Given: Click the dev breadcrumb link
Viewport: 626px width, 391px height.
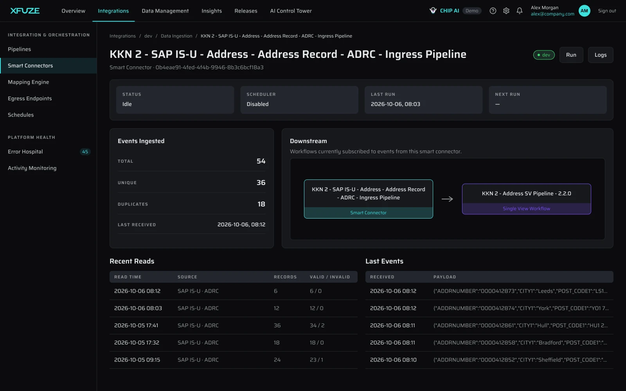Looking at the screenshot, I should (148, 36).
